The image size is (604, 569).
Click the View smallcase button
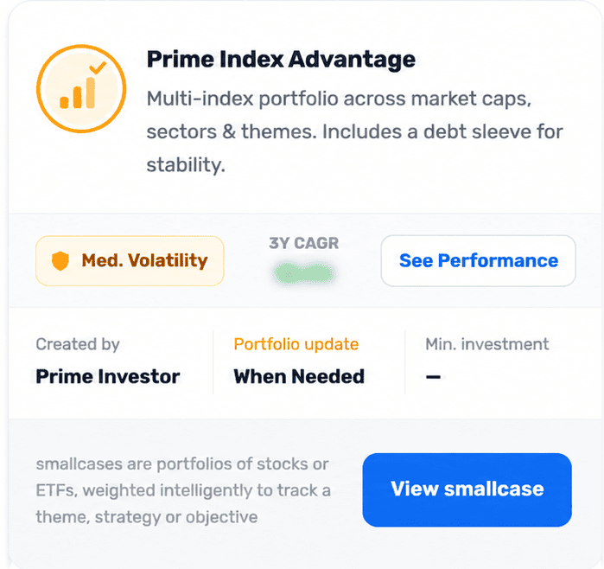[x=467, y=489]
